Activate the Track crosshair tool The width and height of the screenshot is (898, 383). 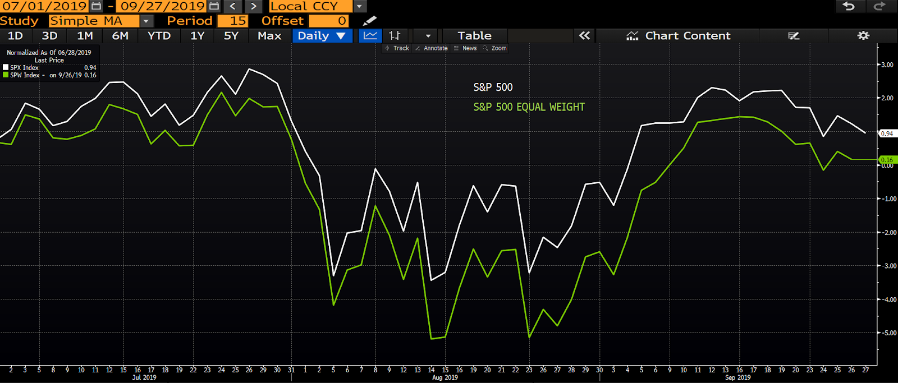(397, 48)
